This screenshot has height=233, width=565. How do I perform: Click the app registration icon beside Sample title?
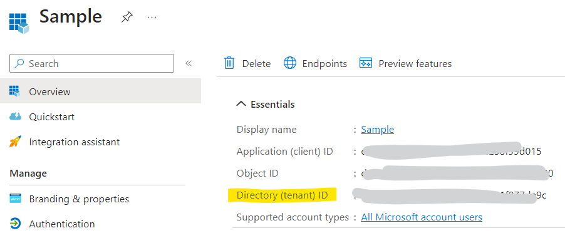[x=19, y=23]
